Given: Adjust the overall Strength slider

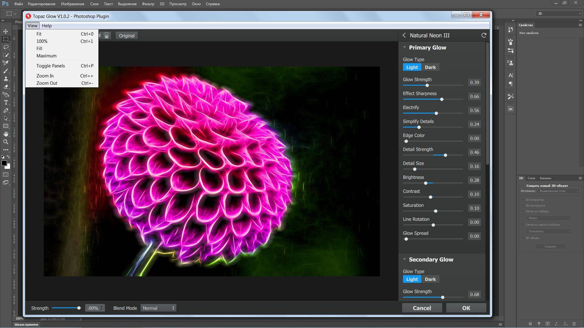Looking at the screenshot, I should 79,308.
